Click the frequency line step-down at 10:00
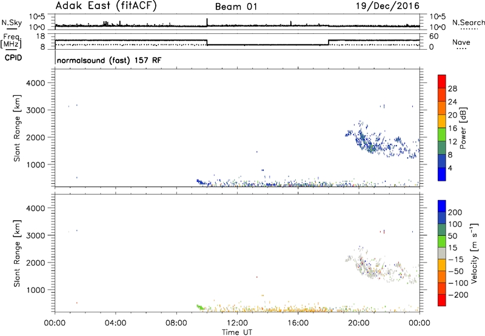The image size is (485, 336). coord(207,42)
